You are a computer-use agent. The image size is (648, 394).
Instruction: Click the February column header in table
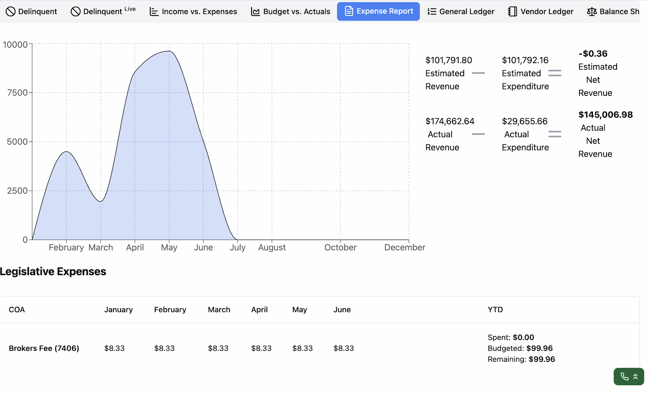(x=170, y=310)
